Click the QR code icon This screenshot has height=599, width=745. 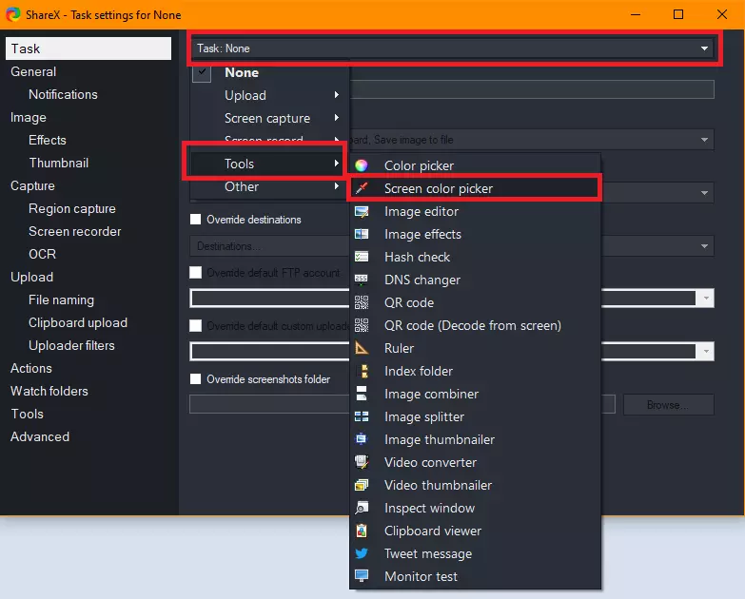[x=362, y=302]
